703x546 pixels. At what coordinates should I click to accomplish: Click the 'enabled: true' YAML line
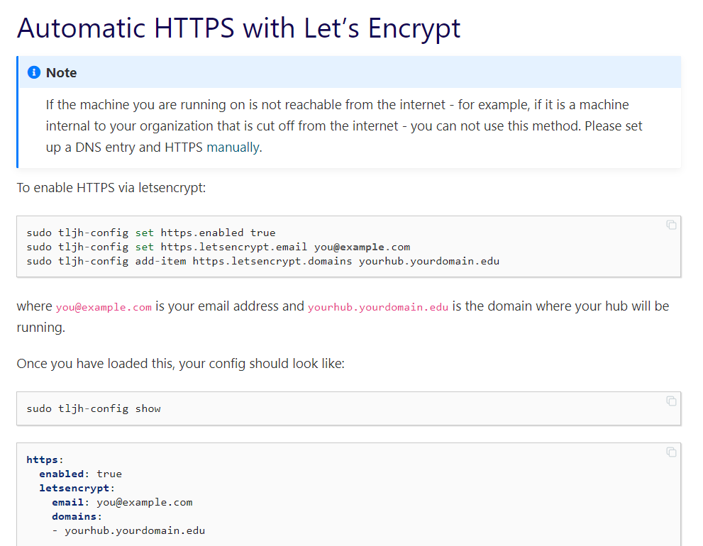point(80,474)
